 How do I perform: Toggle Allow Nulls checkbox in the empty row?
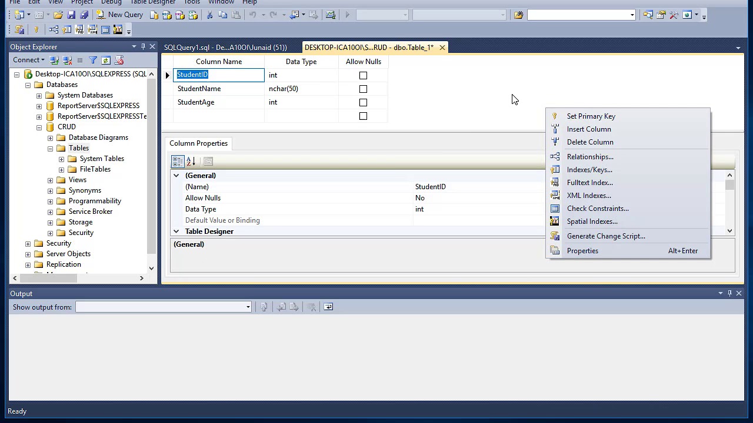click(363, 116)
